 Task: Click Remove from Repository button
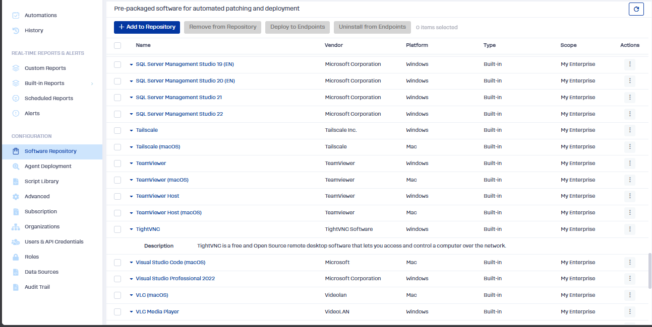(x=223, y=27)
